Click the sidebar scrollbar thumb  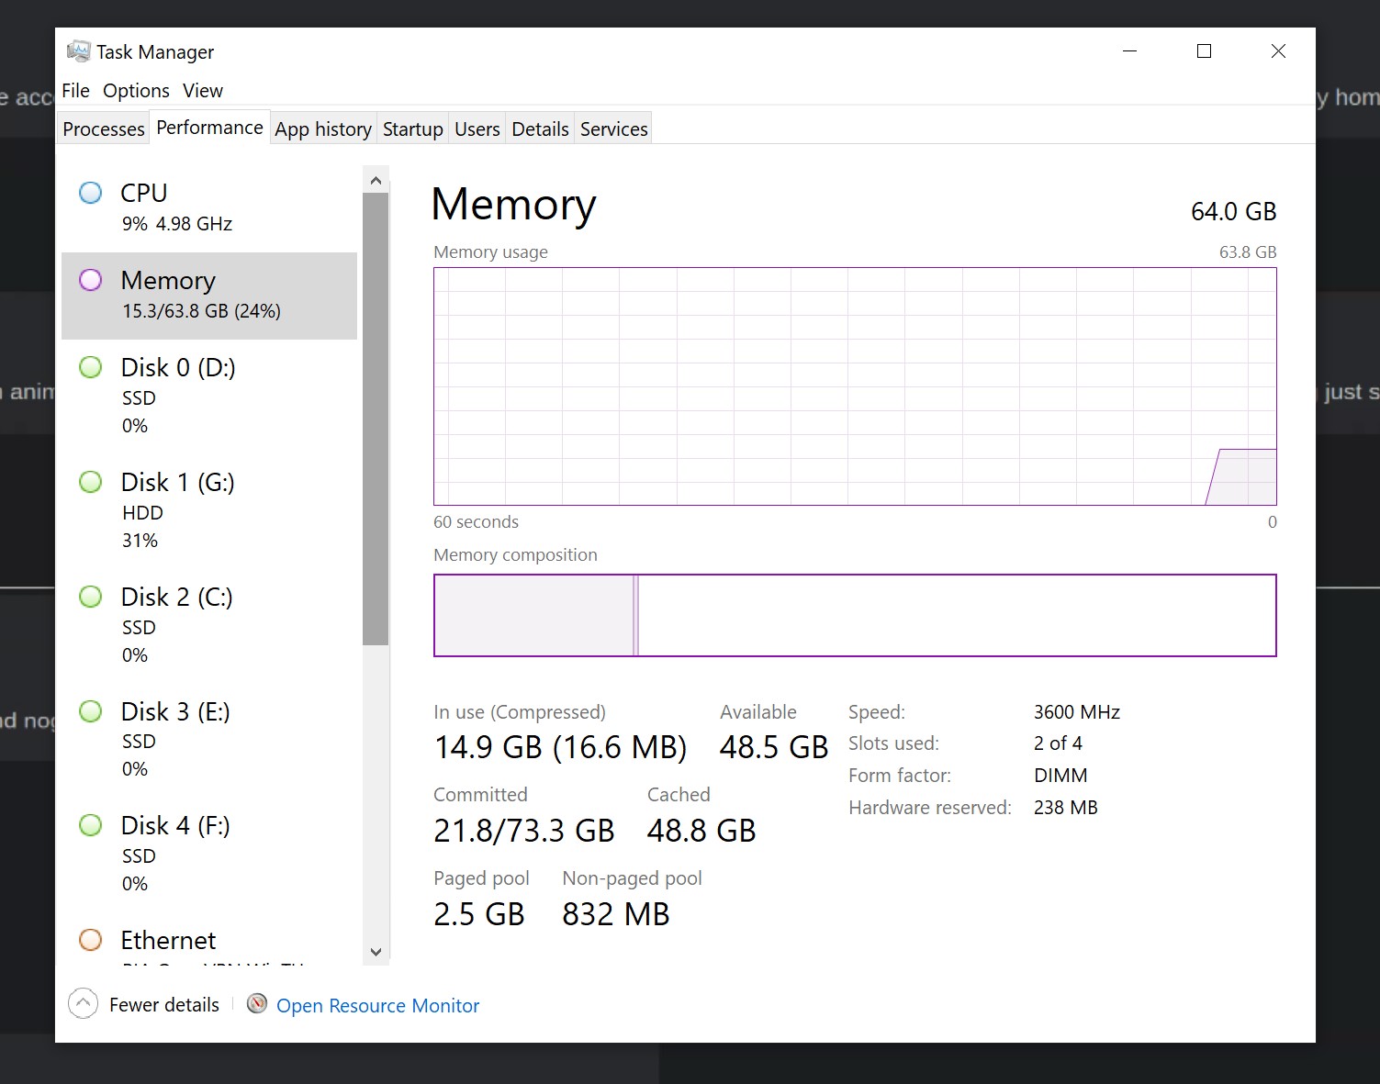click(x=376, y=419)
